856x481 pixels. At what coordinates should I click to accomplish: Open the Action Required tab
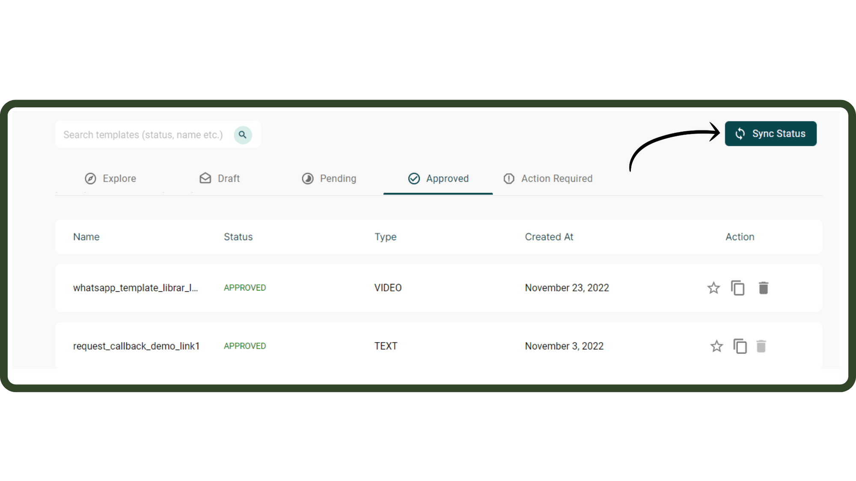tap(548, 178)
